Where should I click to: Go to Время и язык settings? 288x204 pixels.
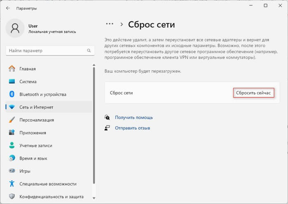pos(33,158)
